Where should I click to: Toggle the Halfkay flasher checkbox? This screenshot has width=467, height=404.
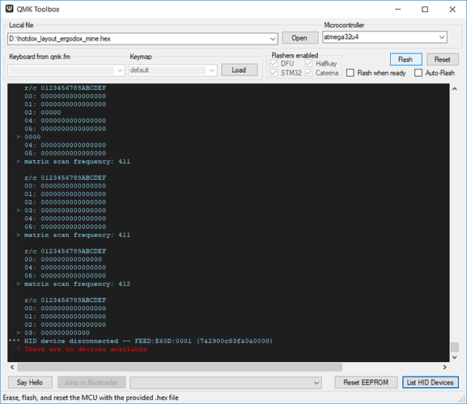308,63
